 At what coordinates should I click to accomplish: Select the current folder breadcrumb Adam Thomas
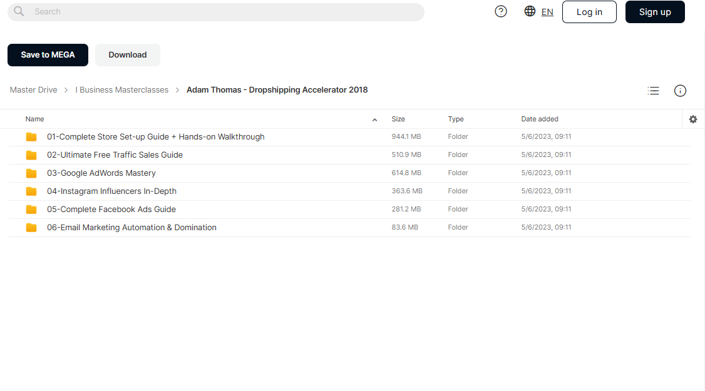pyautogui.click(x=277, y=90)
